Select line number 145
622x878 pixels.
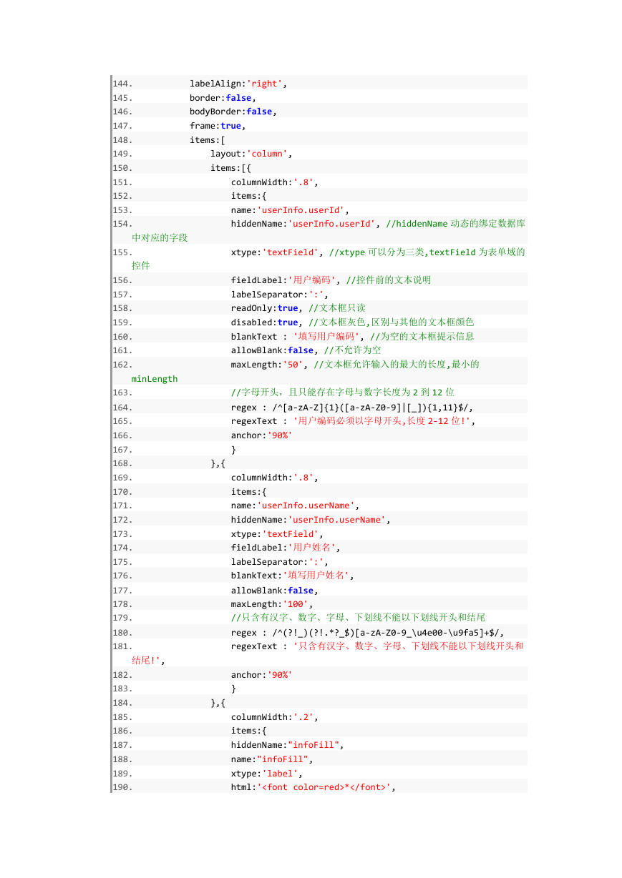click(122, 98)
